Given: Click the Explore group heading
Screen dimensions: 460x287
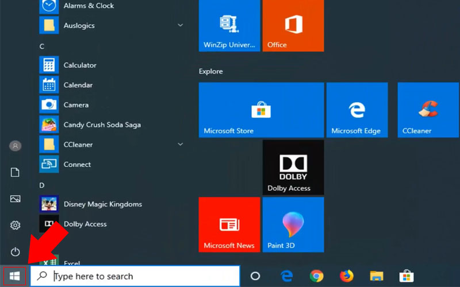Looking at the screenshot, I should coord(210,71).
